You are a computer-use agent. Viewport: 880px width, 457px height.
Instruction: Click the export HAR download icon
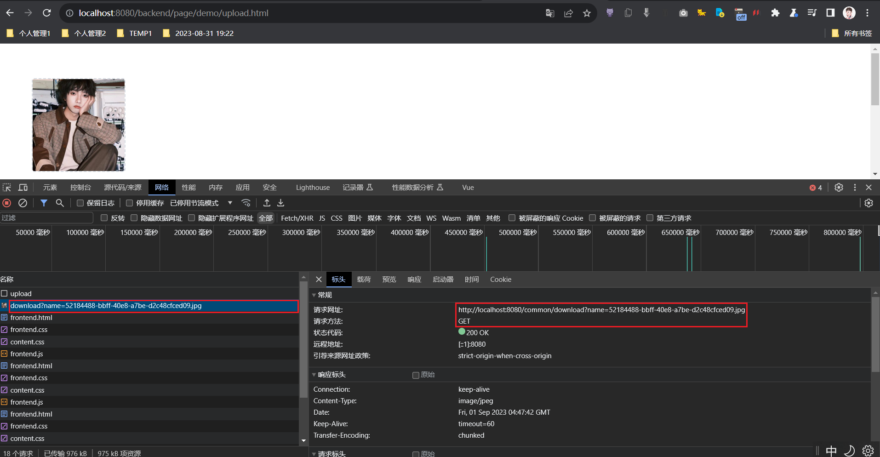[x=281, y=203]
